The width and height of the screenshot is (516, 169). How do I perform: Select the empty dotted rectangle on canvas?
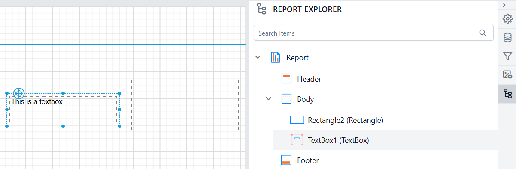pos(185,105)
